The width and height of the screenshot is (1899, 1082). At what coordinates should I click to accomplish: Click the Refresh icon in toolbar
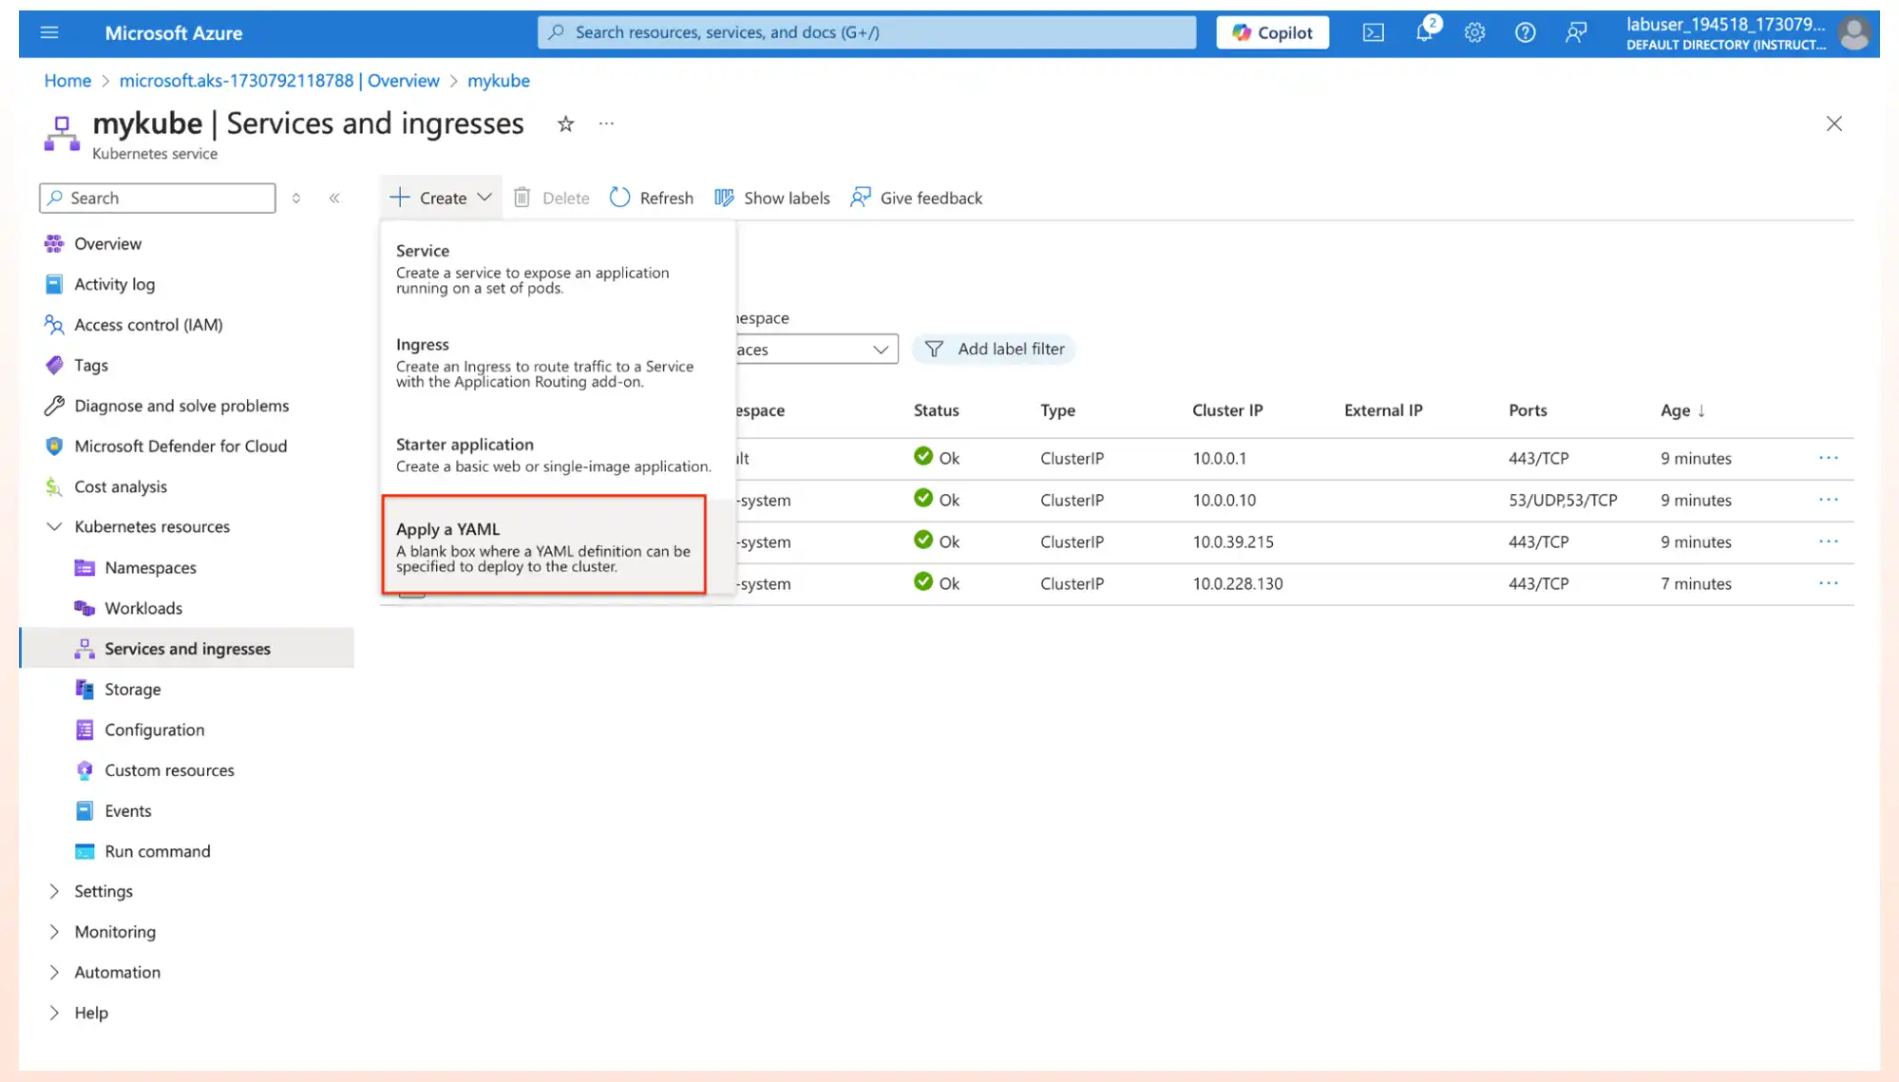[x=619, y=198]
